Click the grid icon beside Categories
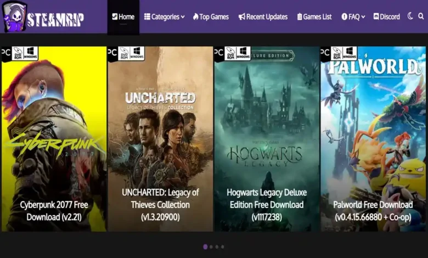The width and height of the screenshot is (428, 258). pos(147,16)
